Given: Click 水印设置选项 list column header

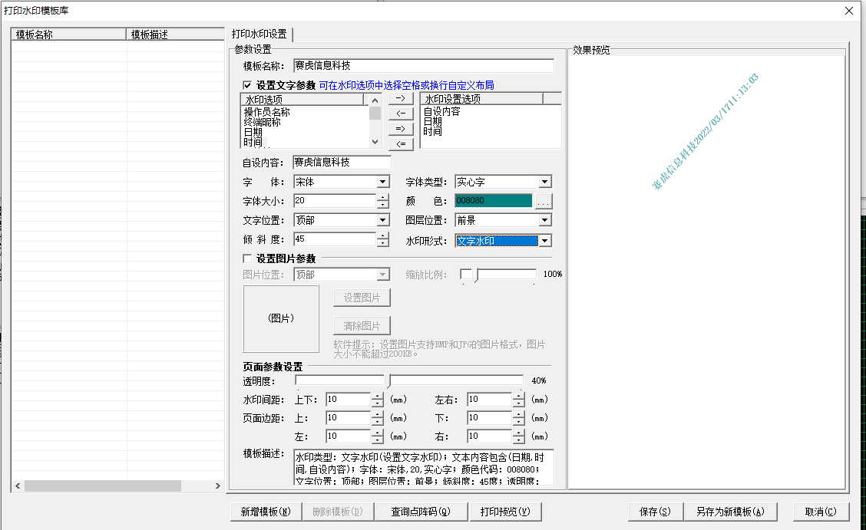Looking at the screenshot, I should tap(482, 99).
